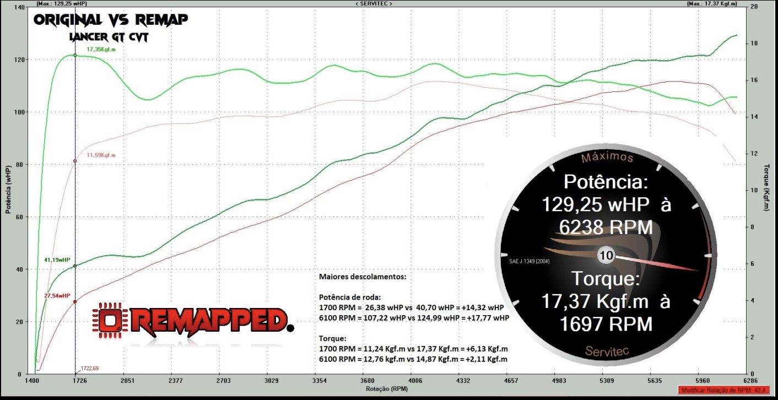Click the 6100 RPM +17,77 wHP line
This screenshot has width=778, height=400.
tap(414, 318)
